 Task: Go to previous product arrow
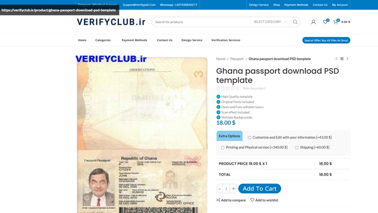[336, 59]
